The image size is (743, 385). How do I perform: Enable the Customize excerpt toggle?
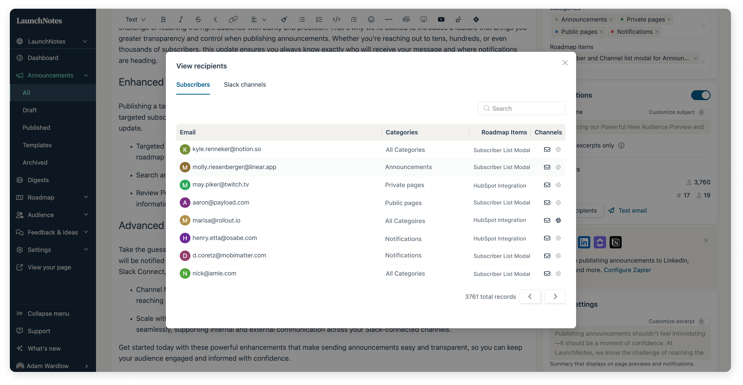pyautogui.click(x=704, y=321)
